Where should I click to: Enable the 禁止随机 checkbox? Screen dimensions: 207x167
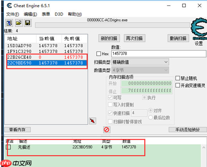click(x=177, y=78)
